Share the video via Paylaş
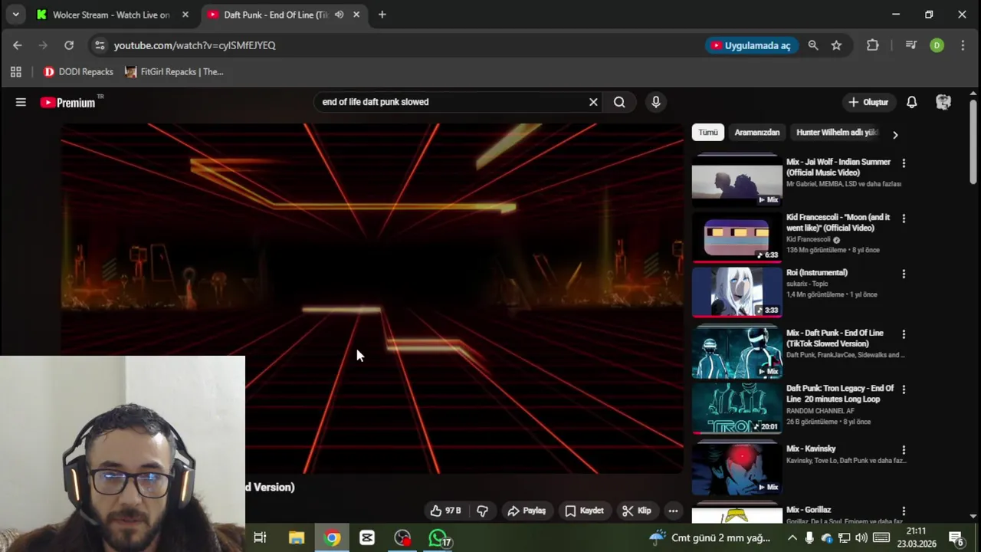Image resolution: width=981 pixels, height=552 pixels. pos(527,511)
